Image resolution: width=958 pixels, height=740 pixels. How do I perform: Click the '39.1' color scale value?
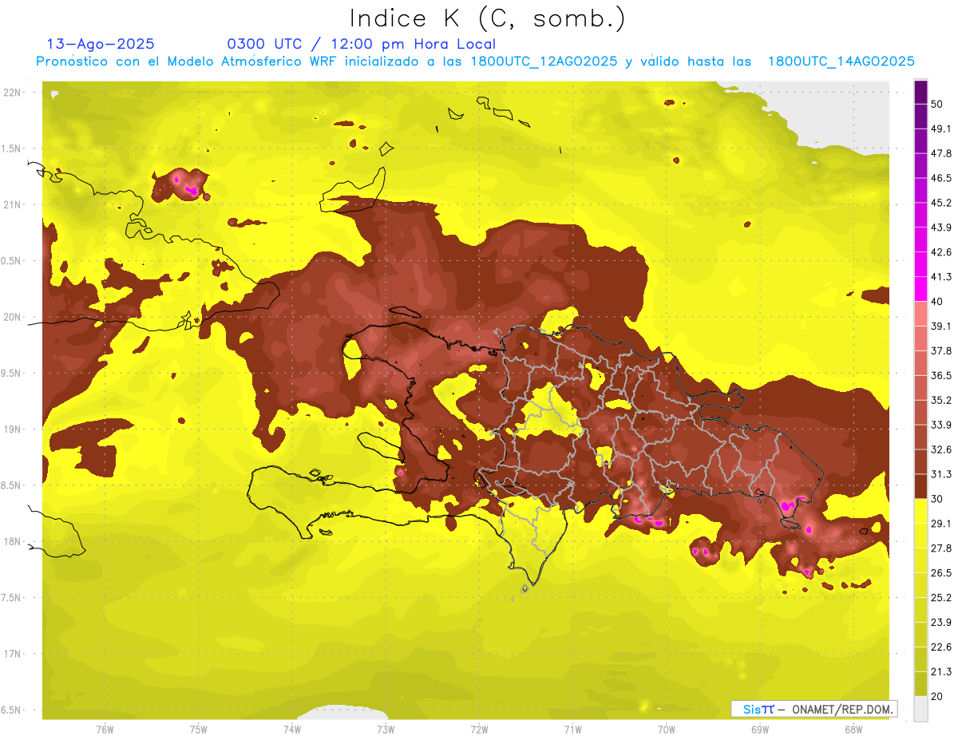tap(941, 326)
